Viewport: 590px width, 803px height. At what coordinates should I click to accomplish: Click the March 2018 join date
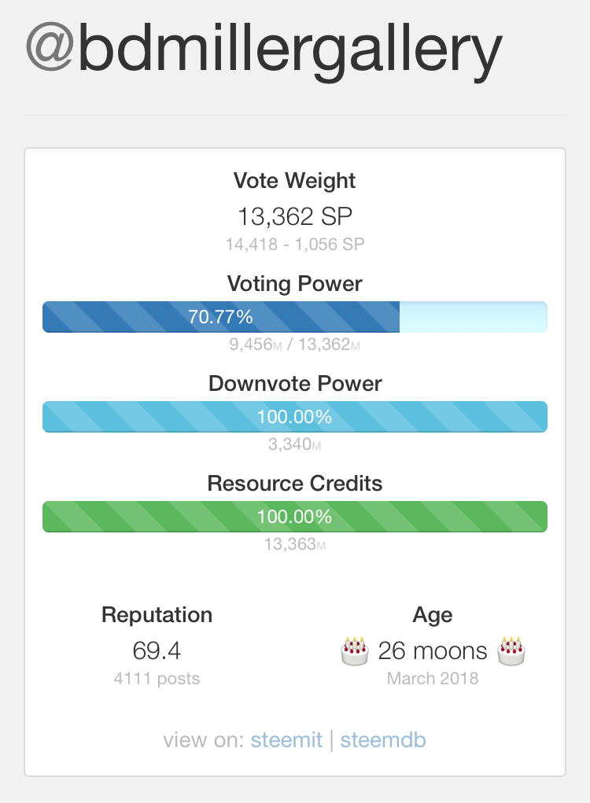click(433, 678)
